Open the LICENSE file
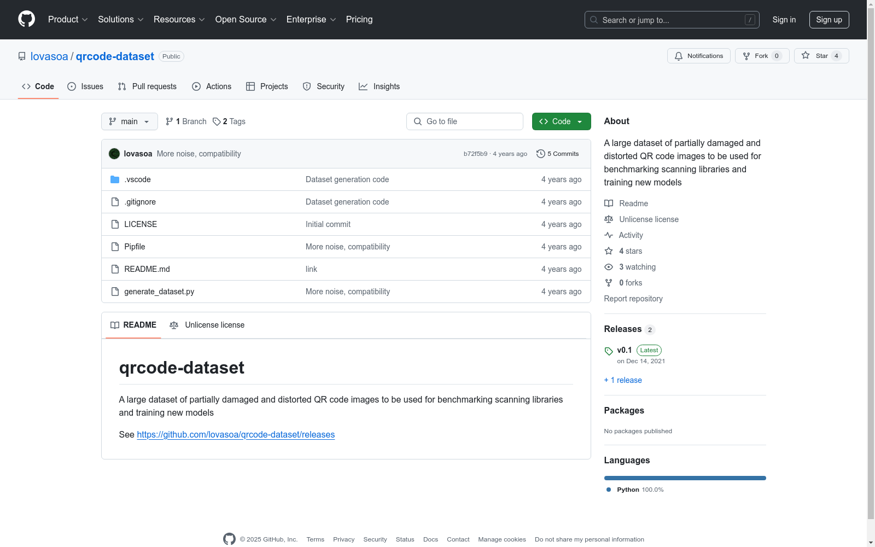This screenshot has width=875, height=547. click(141, 224)
